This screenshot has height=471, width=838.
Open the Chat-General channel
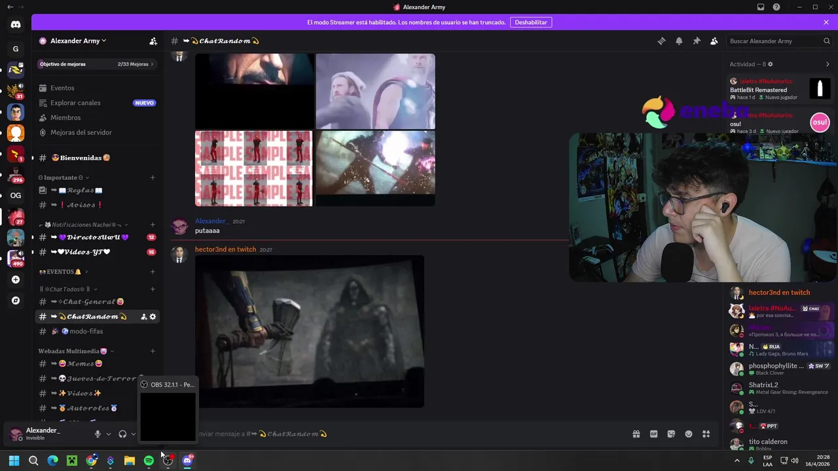coord(97,302)
